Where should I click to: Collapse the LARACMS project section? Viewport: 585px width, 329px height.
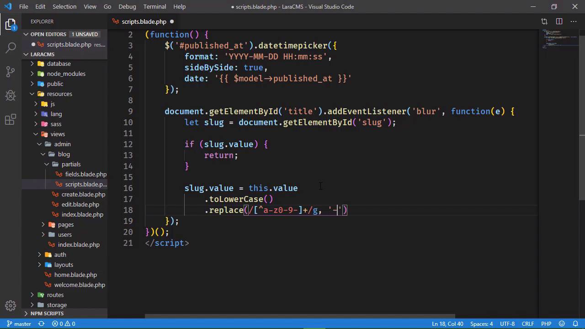pos(42,54)
